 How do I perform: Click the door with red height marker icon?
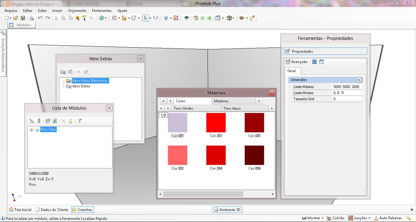pyautogui.click(x=176, y=18)
